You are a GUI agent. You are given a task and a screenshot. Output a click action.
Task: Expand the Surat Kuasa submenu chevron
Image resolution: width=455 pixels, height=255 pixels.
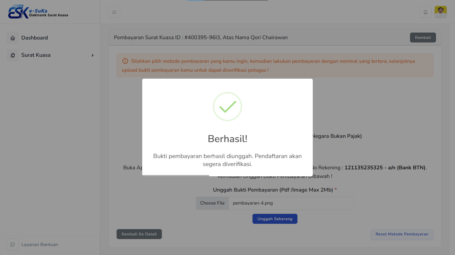tap(93, 55)
